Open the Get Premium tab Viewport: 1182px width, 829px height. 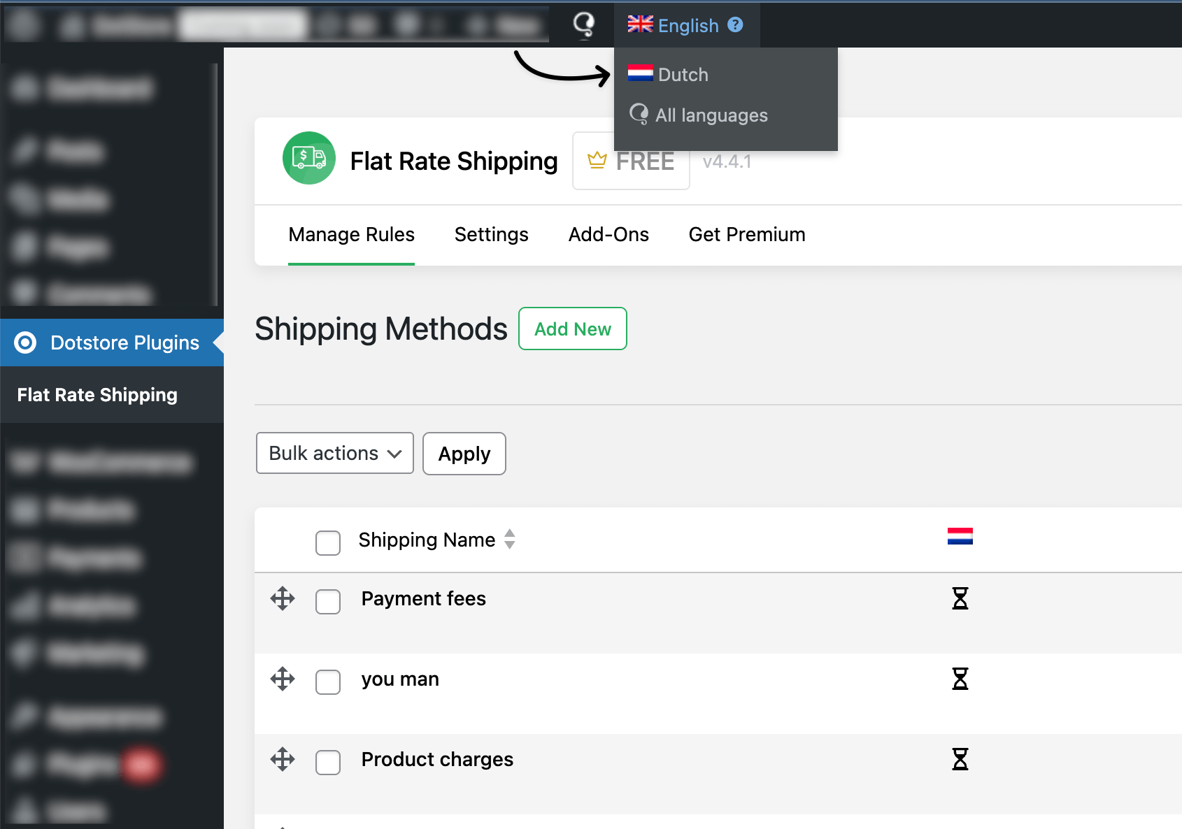coord(747,235)
